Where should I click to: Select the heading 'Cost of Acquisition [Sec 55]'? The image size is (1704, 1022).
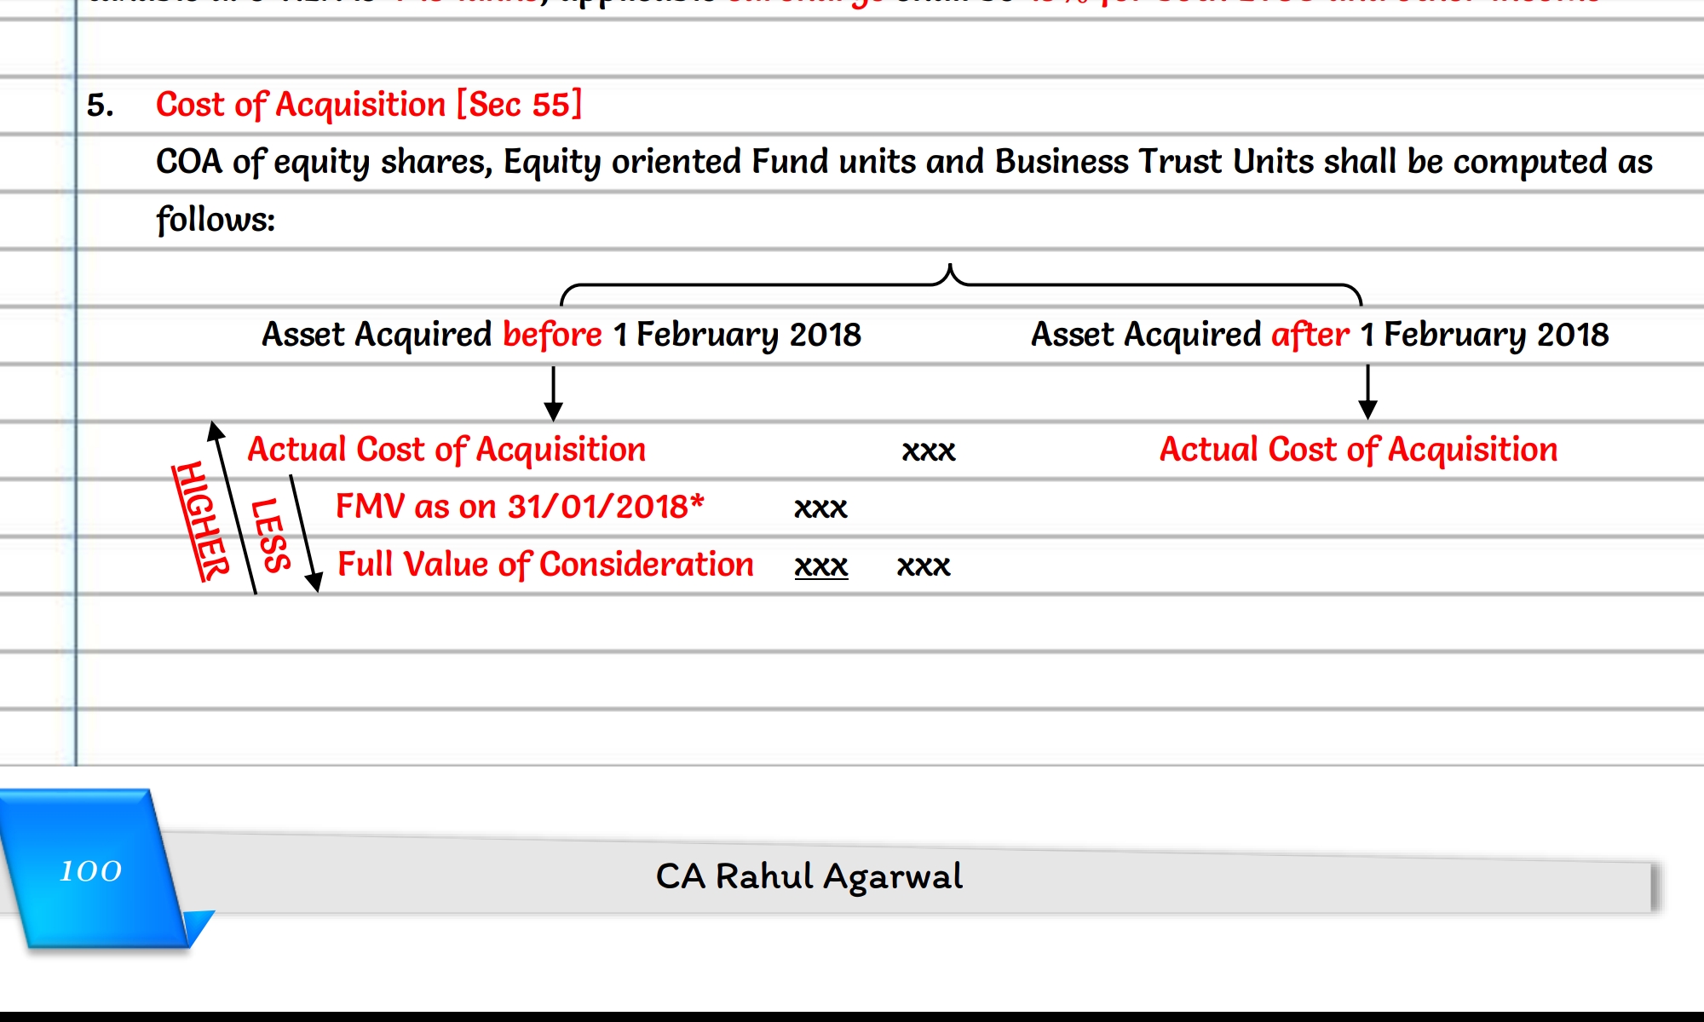tap(369, 105)
